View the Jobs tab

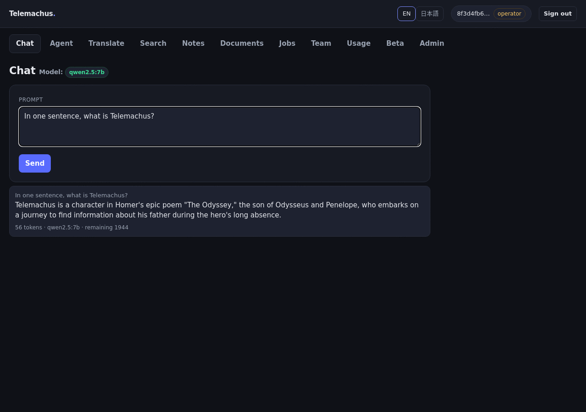click(x=287, y=43)
